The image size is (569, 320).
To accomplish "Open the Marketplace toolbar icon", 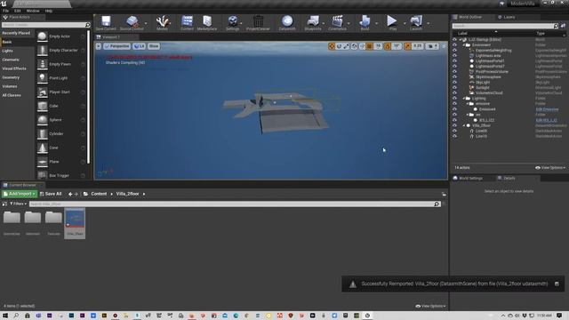I will tap(207, 22).
